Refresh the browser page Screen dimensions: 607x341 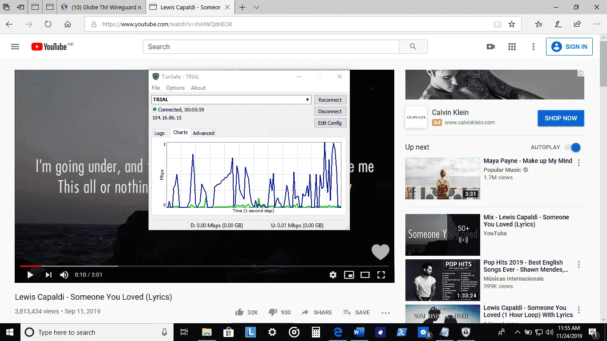tap(48, 24)
